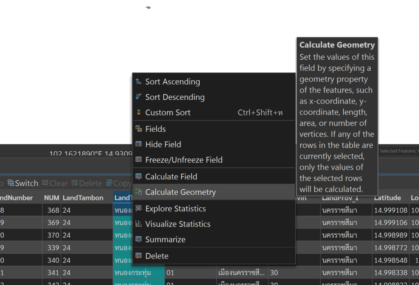Click the Sort Descending arrow icon
The image size is (419, 285).
(139, 97)
